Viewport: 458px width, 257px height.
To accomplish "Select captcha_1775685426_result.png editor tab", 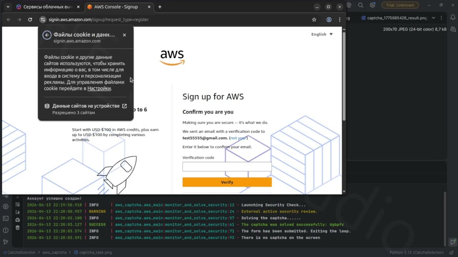I will point(394,18).
